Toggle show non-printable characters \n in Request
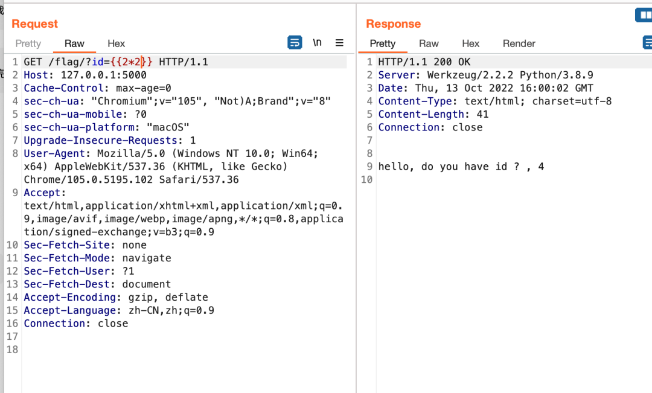This screenshot has width=652, height=393. point(318,42)
